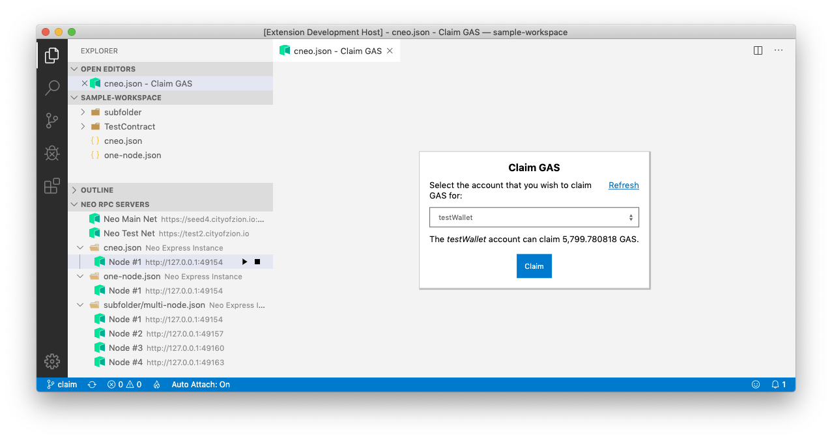Click the blue Claim button
Screen dimensions: 832x440
pos(534,266)
